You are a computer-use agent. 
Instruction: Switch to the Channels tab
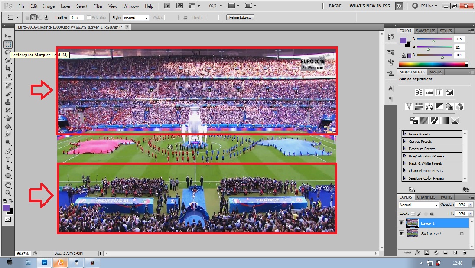[426, 197]
